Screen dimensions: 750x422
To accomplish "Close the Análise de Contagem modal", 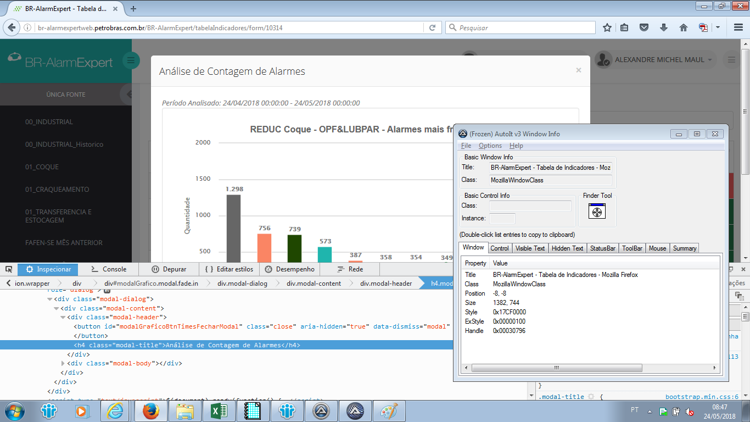I will coord(578,70).
